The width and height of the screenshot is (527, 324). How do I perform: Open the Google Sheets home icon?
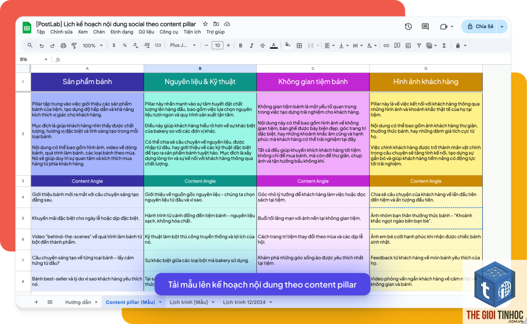pos(27,28)
